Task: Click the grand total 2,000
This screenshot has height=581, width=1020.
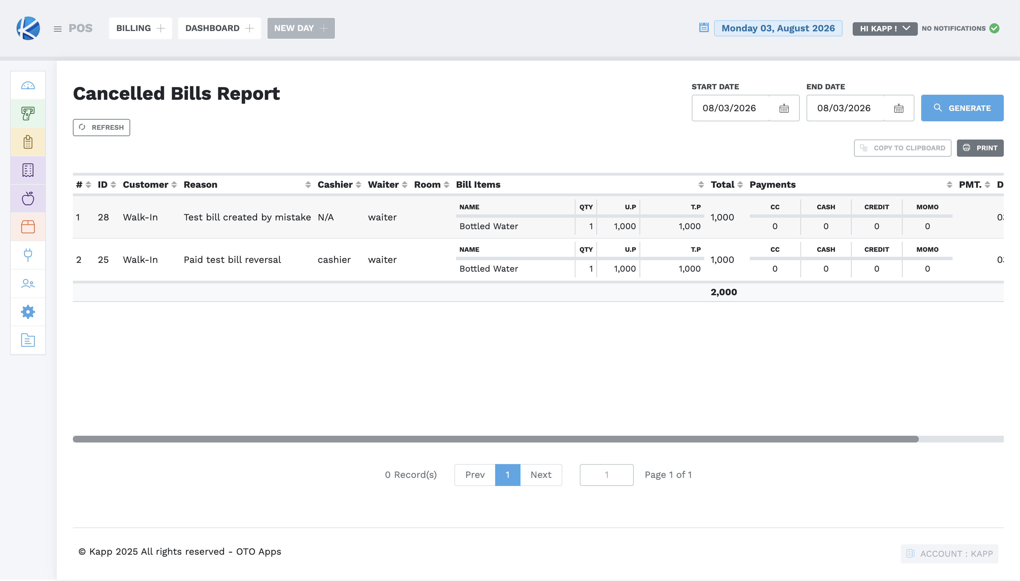Action: pyautogui.click(x=724, y=292)
